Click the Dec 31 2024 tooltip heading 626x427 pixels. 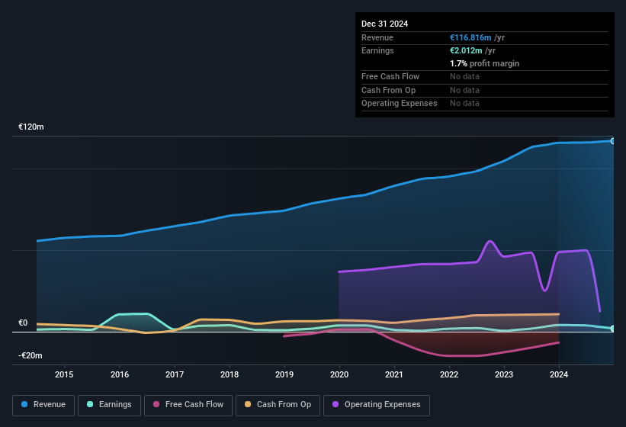pyautogui.click(x=385, y=24)
